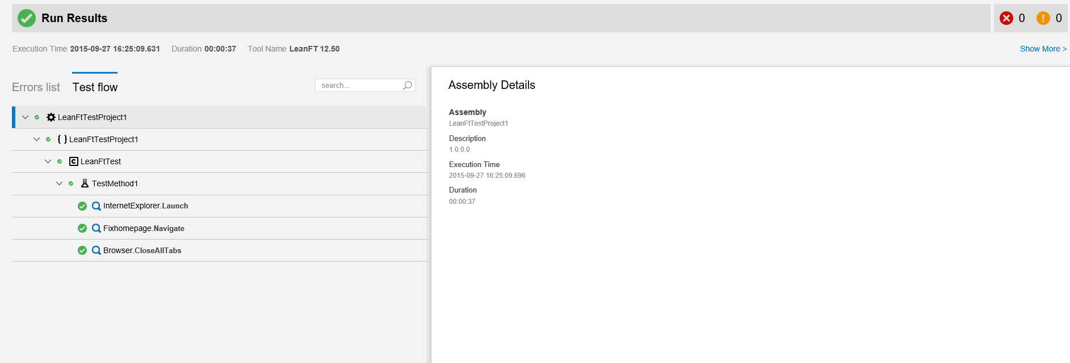The width and height of the screenshot is (1070, 363).
Task: Select the Browser.CloseAllTabs step
Action: [x=142, y=250]
